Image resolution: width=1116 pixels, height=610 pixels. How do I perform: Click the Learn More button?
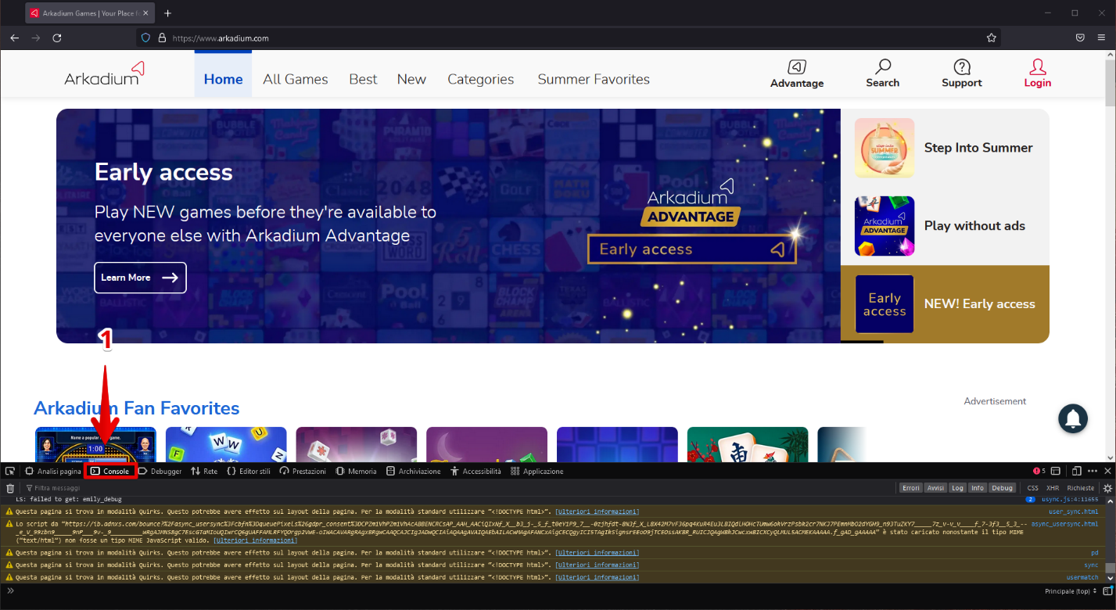point(140,278)
